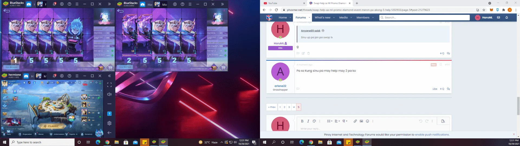
Task: Expand sidebar of top-left BlueStacks window
Action: click(109, 4)
